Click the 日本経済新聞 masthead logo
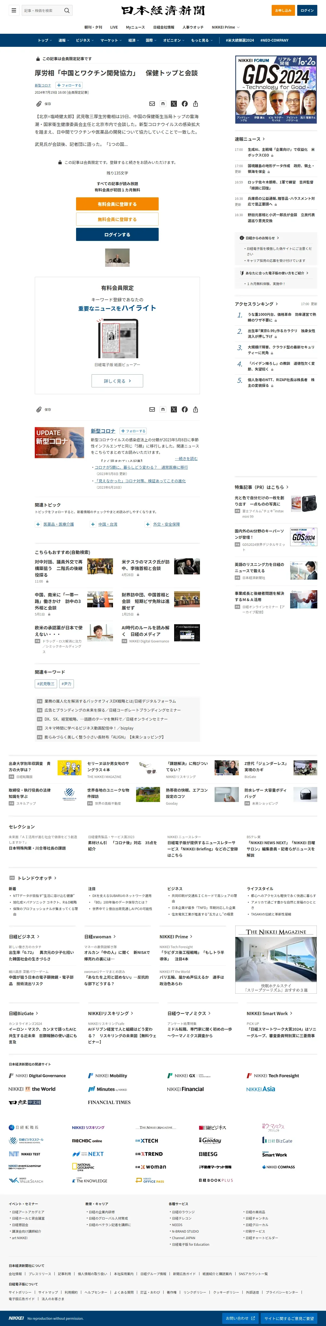 (163, 10)
